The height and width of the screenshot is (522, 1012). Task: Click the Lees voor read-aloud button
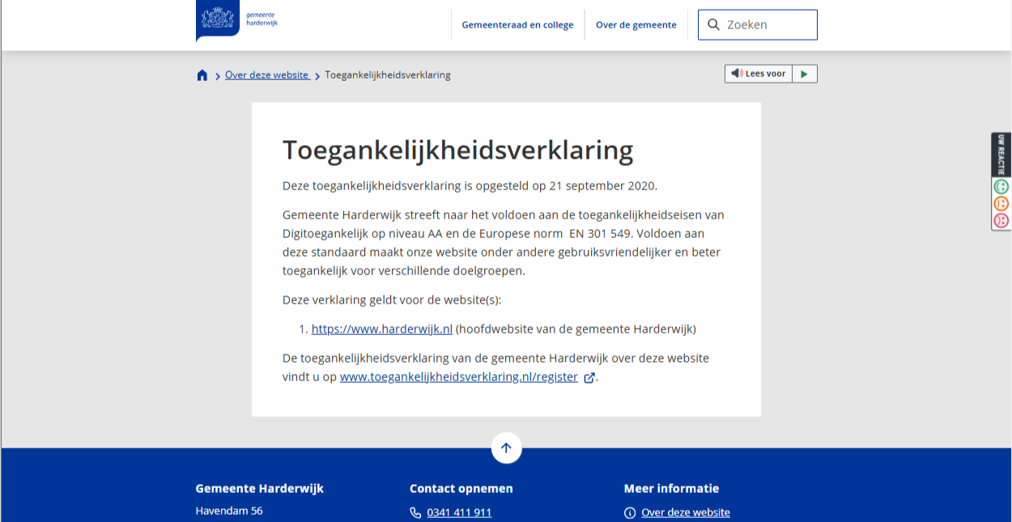tap(759, 74)
